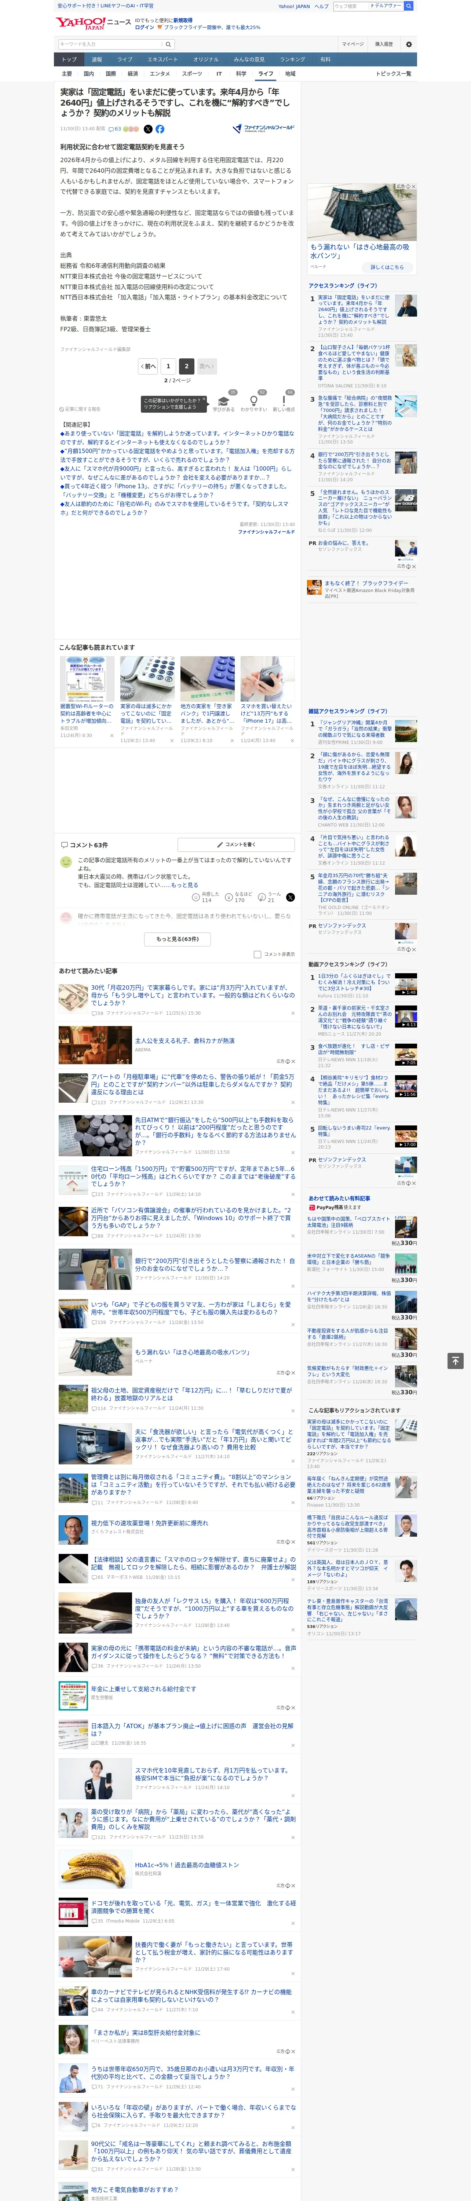This screenshot has width=471, height=2201.
Task: Open the トップ tab
Action: pyautogui.click(x=69, y=60)
